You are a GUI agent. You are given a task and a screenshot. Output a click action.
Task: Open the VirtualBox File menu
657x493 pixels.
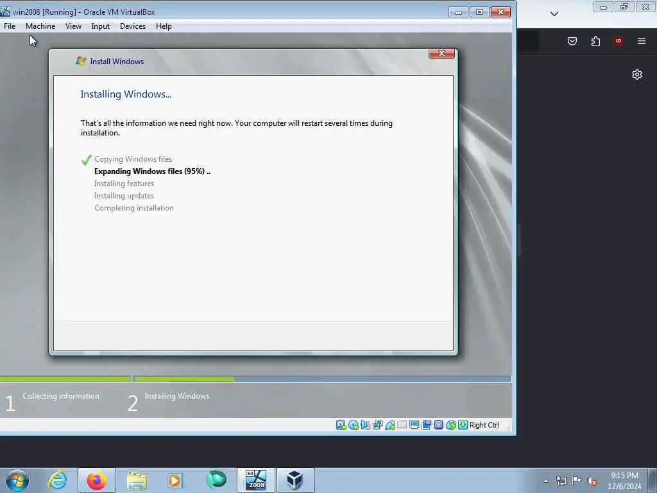(x=10, y=26)
